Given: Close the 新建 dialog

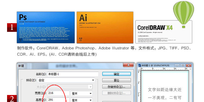Looking at the screenshot, I should tap(128, 65).
